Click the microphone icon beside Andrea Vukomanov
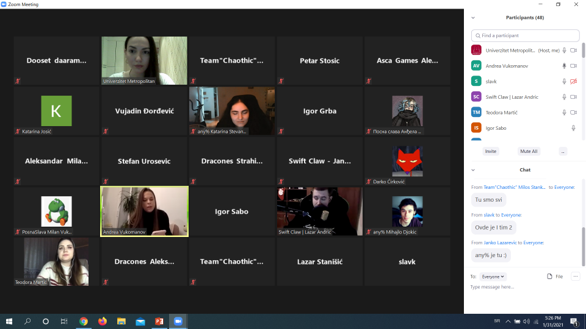Viewport: 586px width, 329px height. point(564,66)
